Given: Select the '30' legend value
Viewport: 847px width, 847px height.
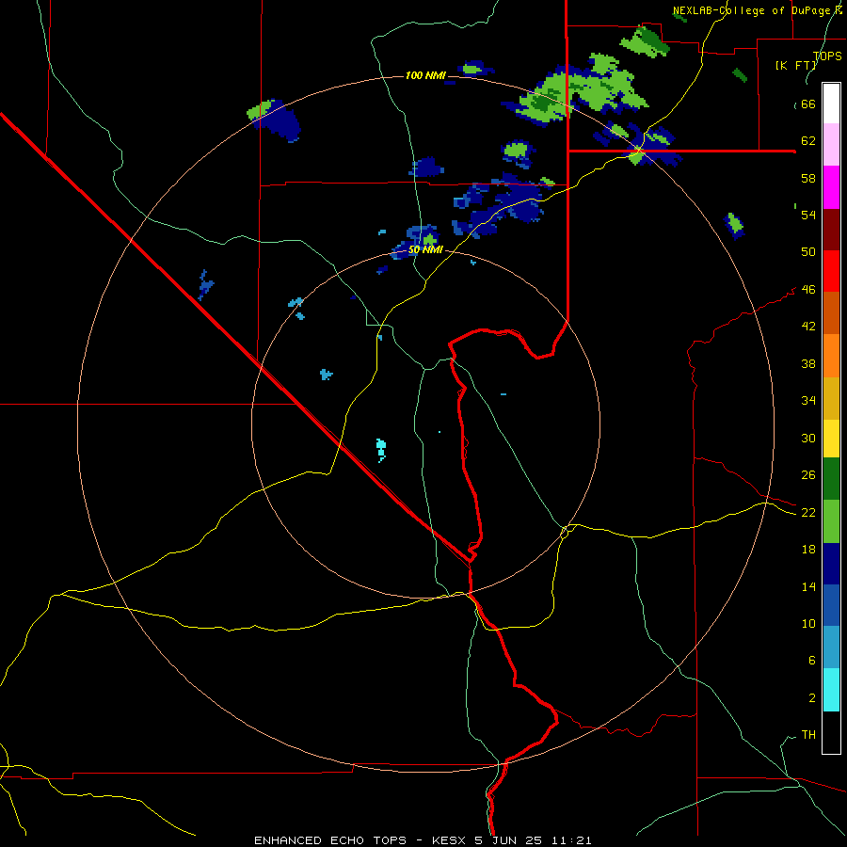Looking at the screenshot, I should [808, 438].
